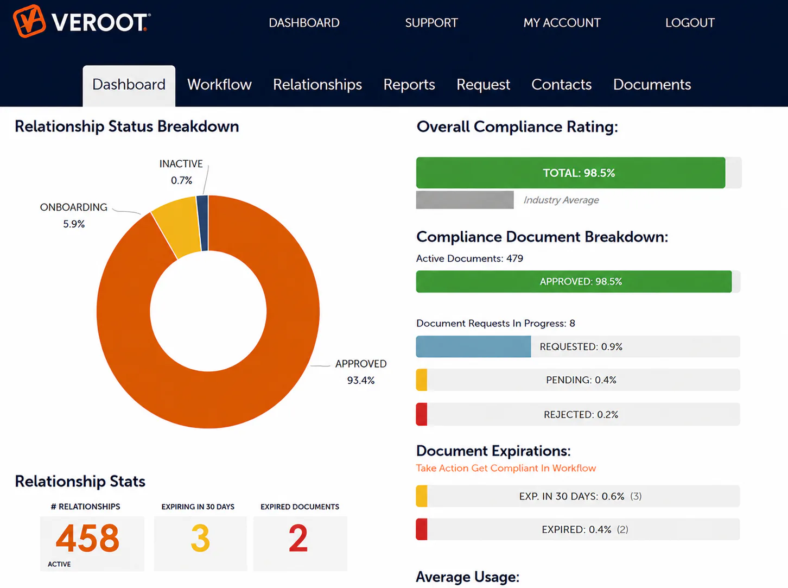The height and width of the screenshot is (588, 788).
Task: Click the PENDING: 0.4% bar
Action: coord(578,380)
